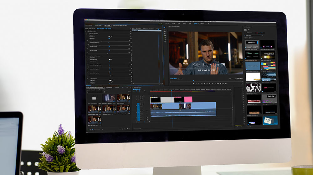Select the Pen tool in the toolbar

[165, 38]
